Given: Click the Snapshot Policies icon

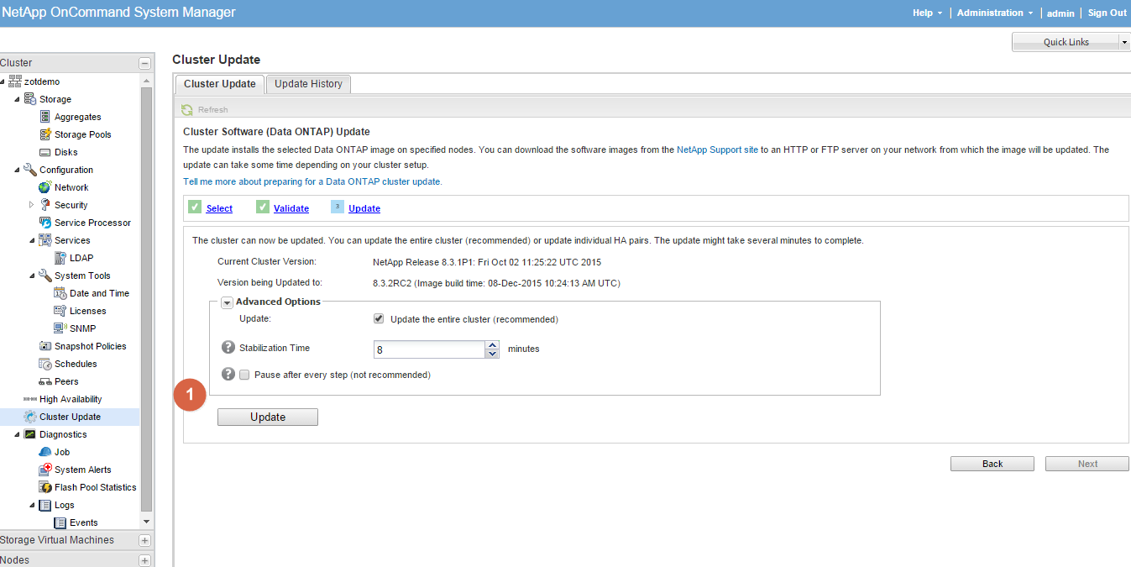Looking at the screenshot, I should click(x=45, y=346).
